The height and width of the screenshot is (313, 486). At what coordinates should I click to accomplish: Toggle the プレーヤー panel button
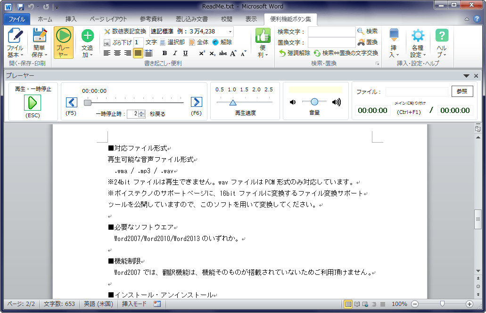64,43
